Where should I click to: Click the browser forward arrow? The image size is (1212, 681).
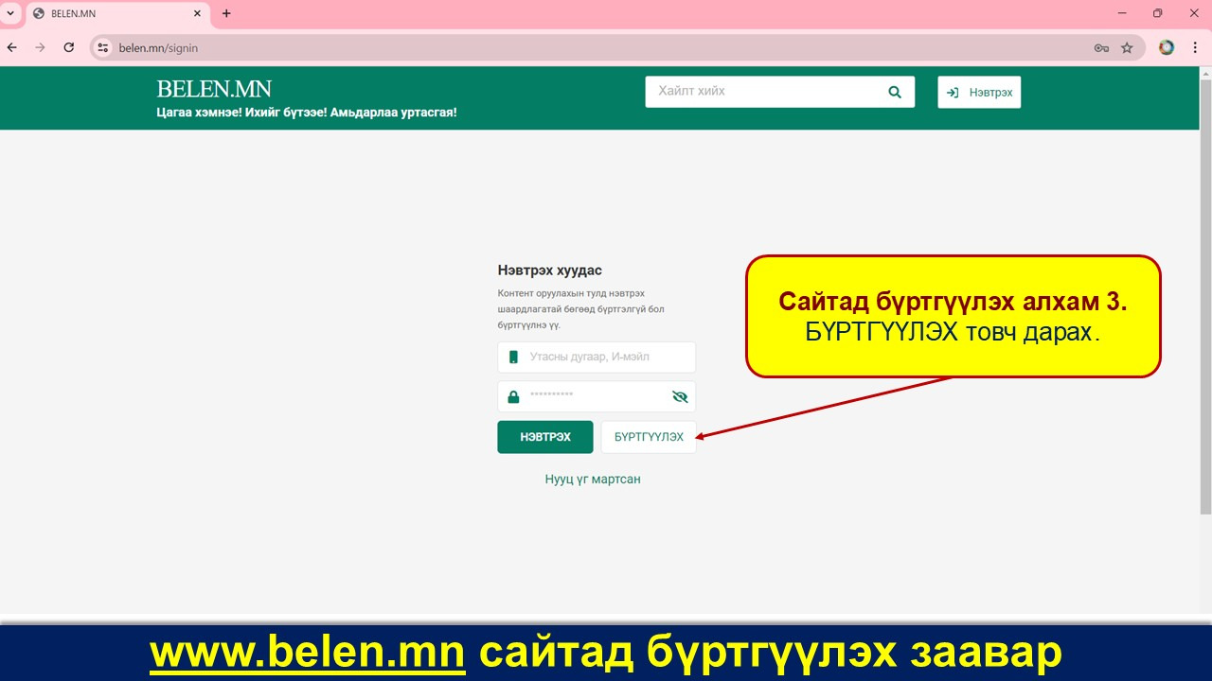pyautogui.click(x=40, y=47)
